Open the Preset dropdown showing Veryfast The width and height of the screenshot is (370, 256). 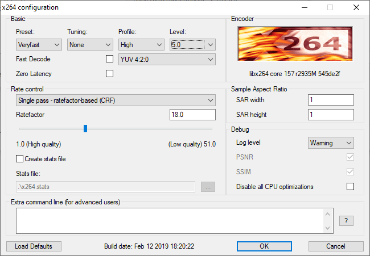tap(39, 45)
